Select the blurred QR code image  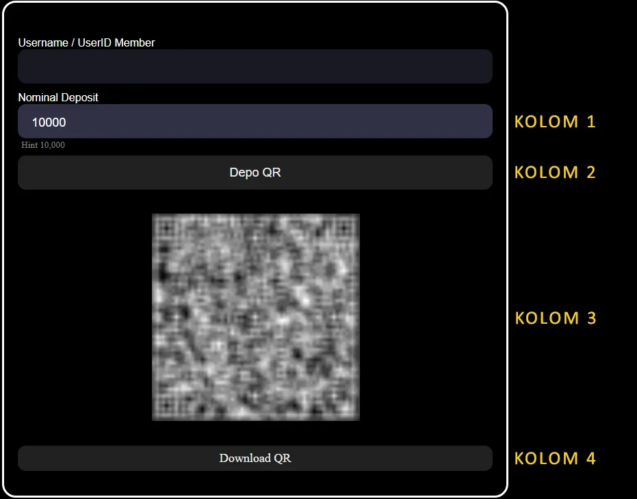(x=256, y=318)
